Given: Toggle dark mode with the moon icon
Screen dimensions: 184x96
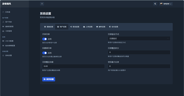Looking at the screenshot, I should point(155,4).
